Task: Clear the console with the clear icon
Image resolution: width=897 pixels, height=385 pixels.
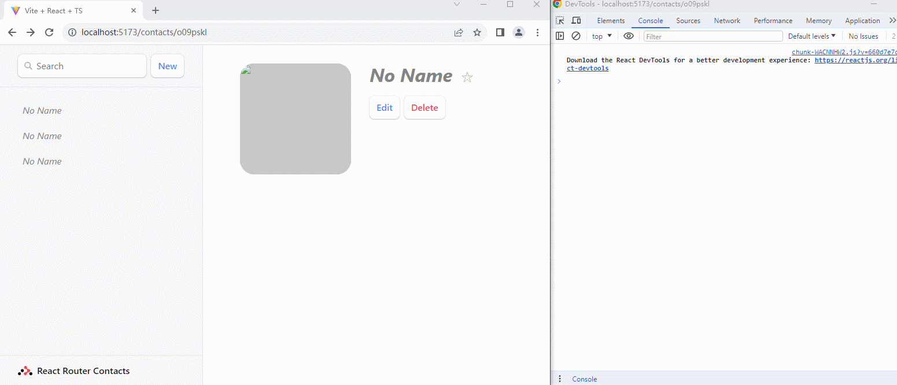Action: (576, 36)
